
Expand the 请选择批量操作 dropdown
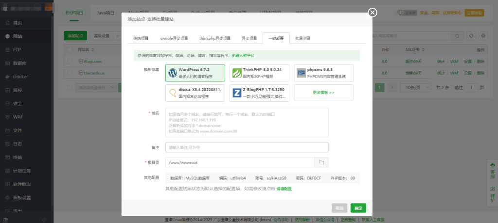[x=96, y=88]
